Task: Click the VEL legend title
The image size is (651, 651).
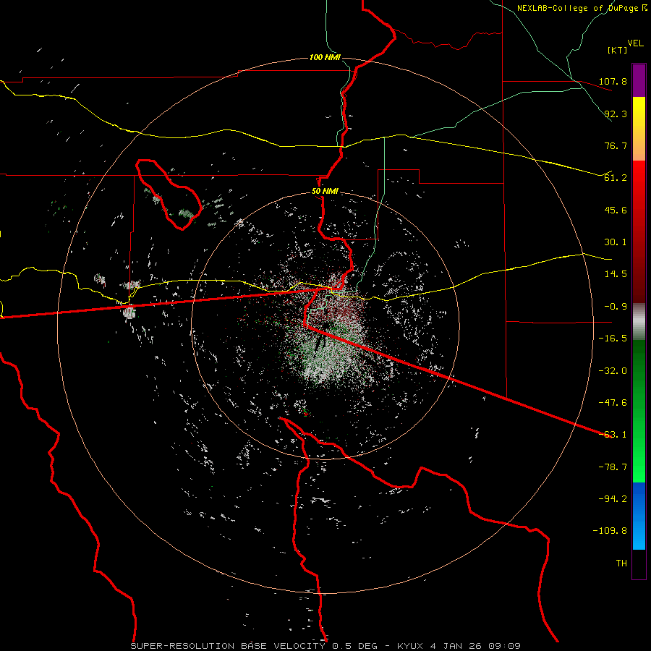Action: (x=635, y=43)
